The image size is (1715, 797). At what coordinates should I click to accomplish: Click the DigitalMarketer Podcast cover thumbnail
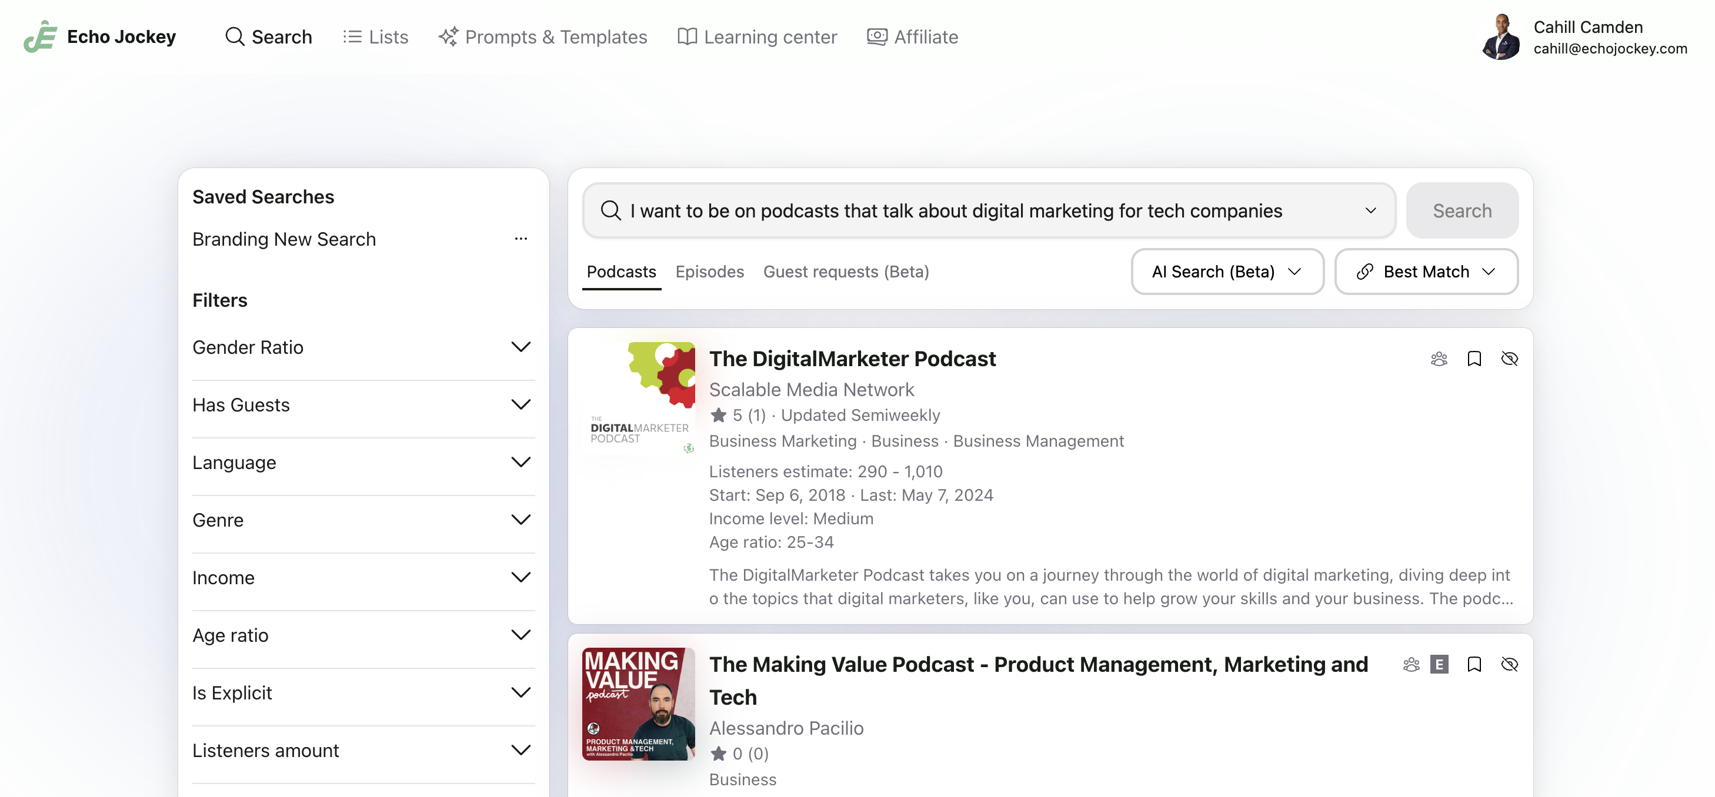click(x=638, y=398)
